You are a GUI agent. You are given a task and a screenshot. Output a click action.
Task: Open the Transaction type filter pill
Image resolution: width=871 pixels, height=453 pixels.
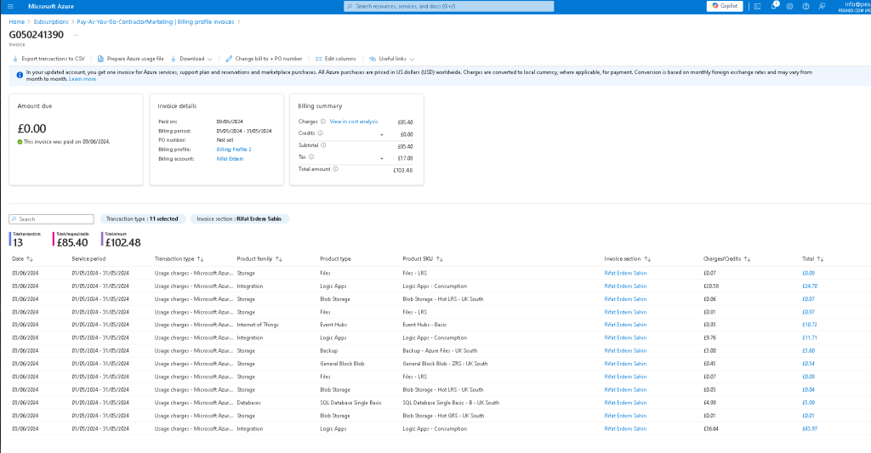[142, 219]
